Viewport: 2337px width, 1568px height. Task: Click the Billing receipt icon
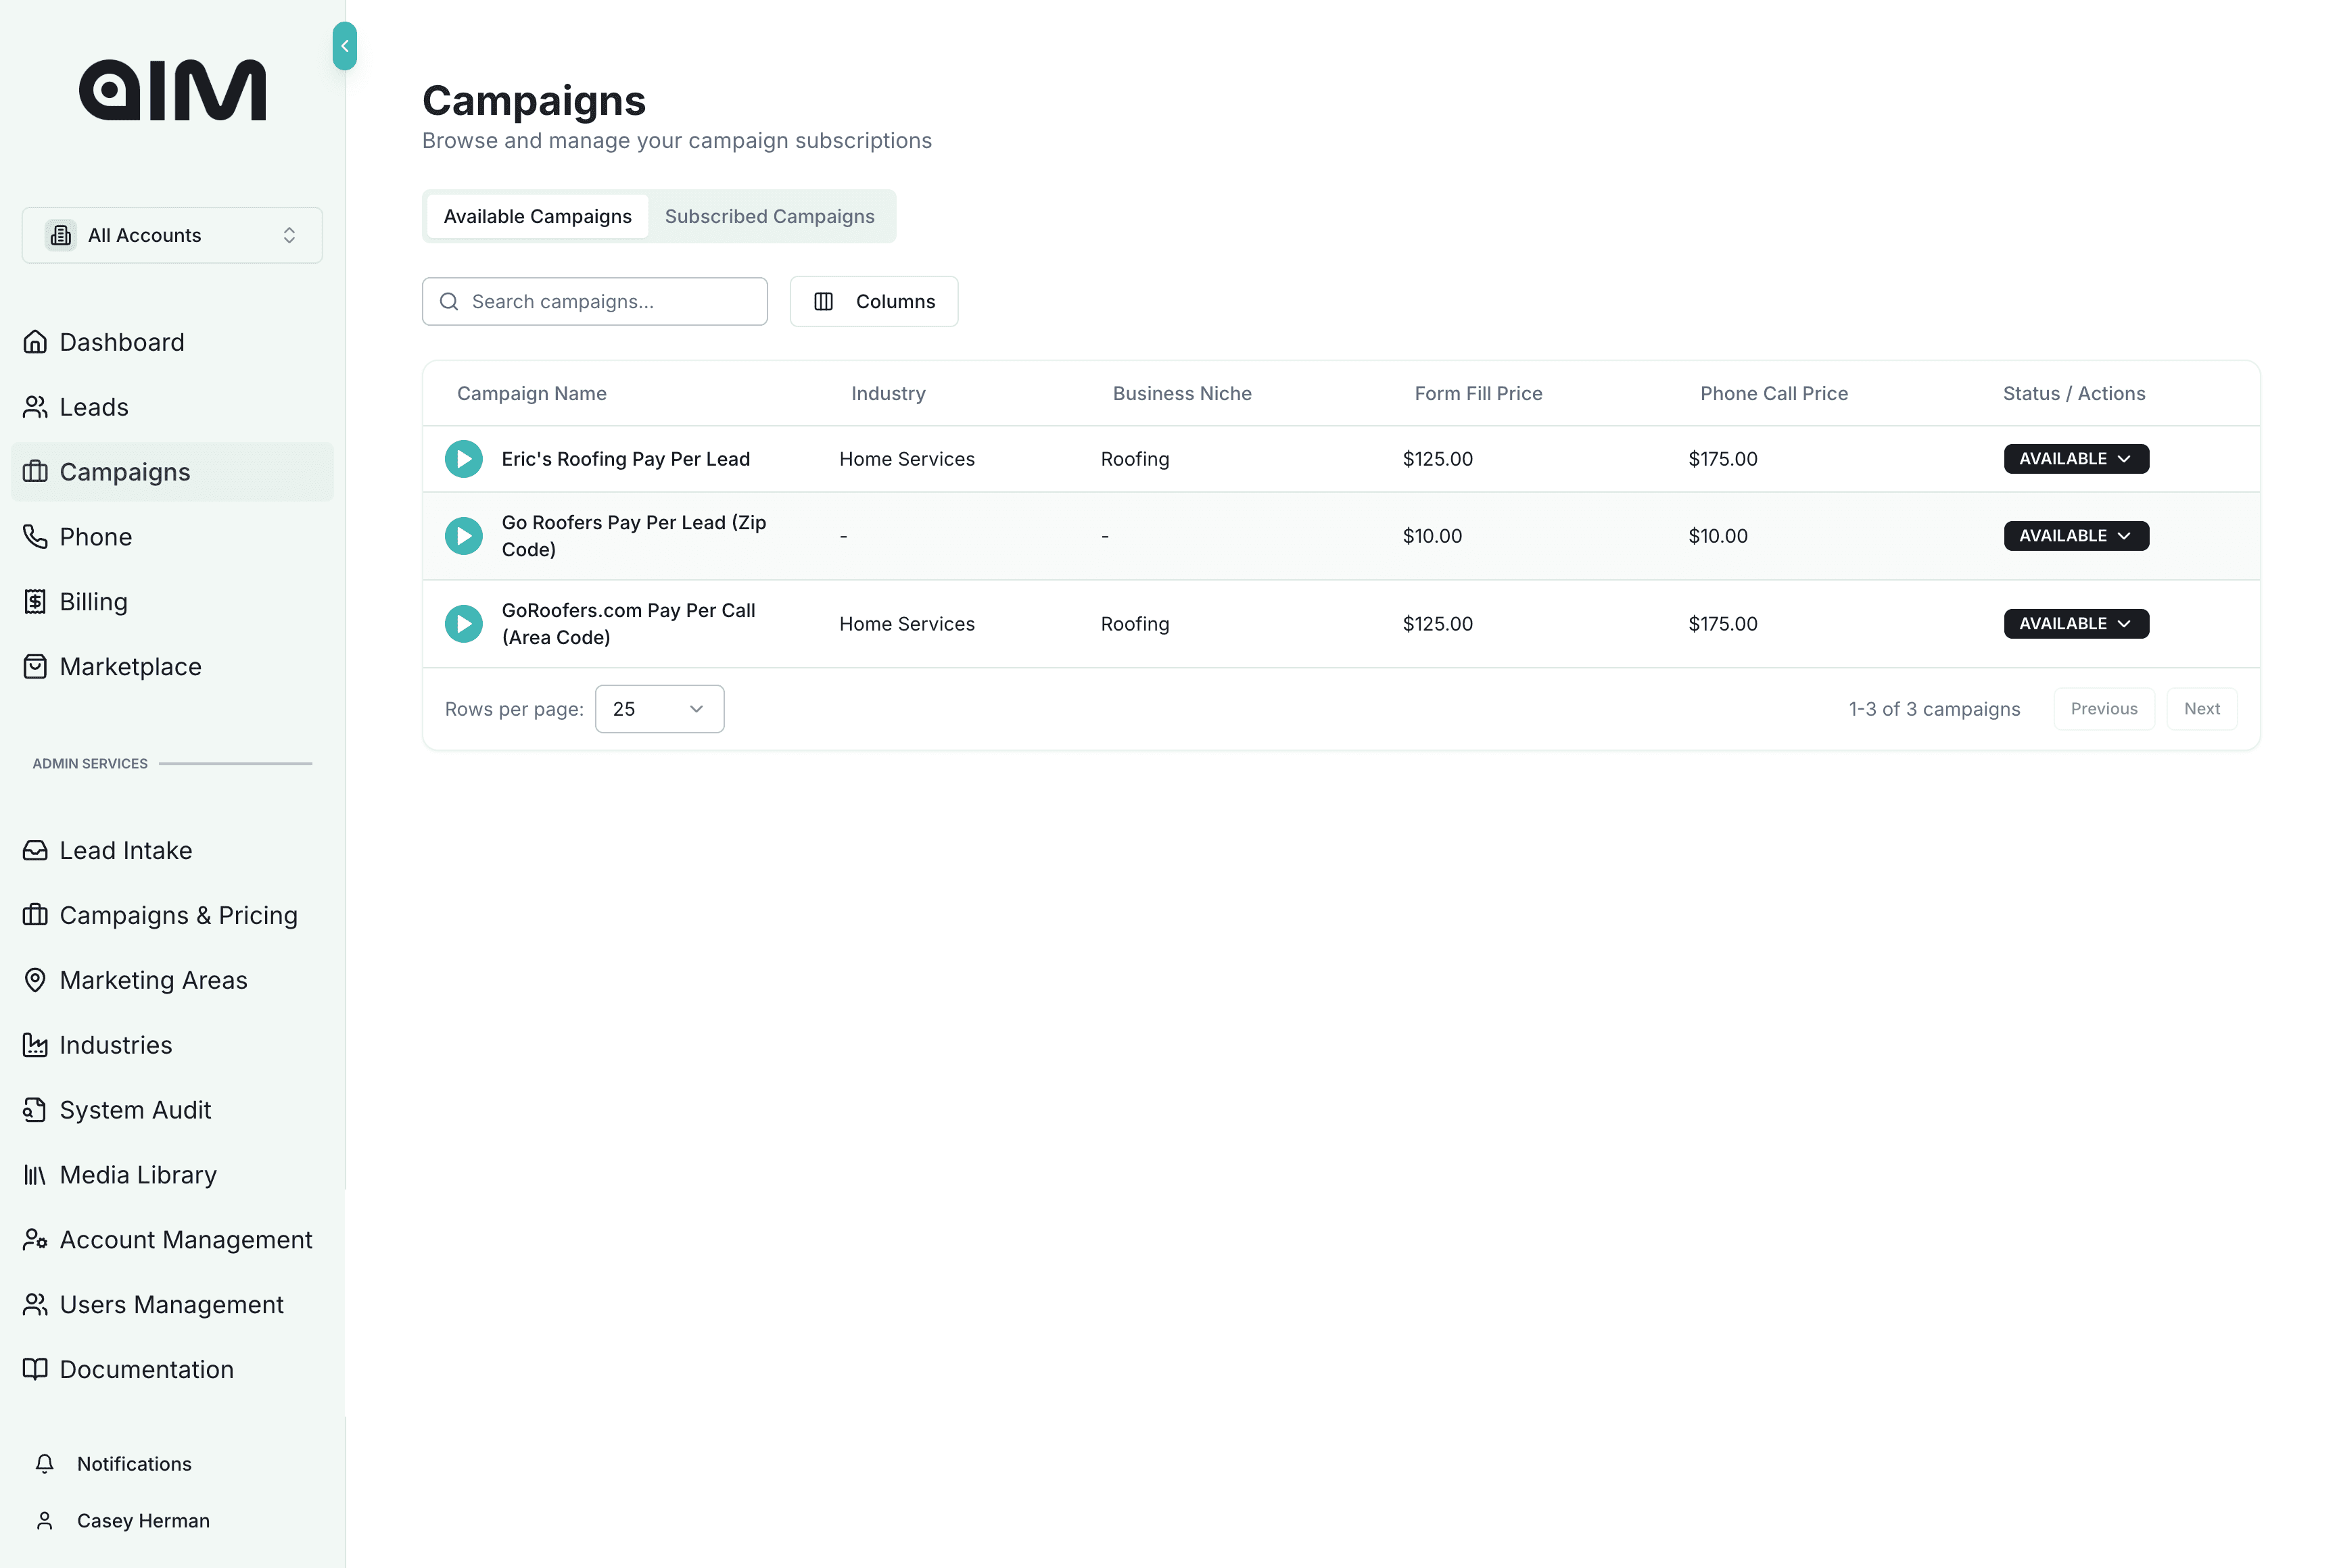point(35,602)
